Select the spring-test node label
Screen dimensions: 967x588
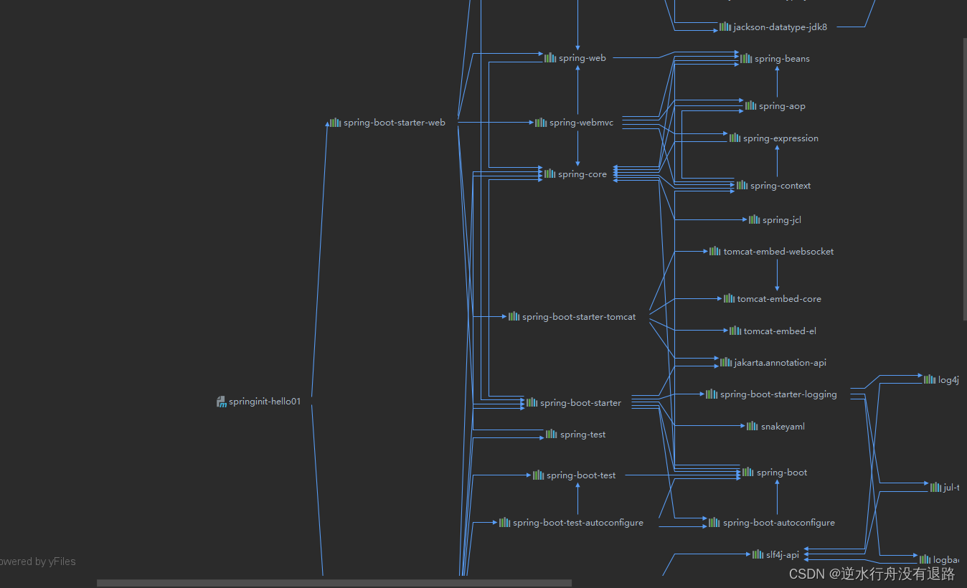[x=582, y=435]
